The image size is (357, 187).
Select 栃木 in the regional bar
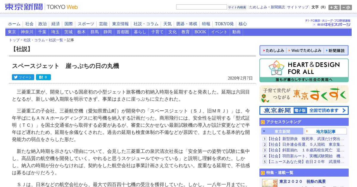[x=82, y=32]
